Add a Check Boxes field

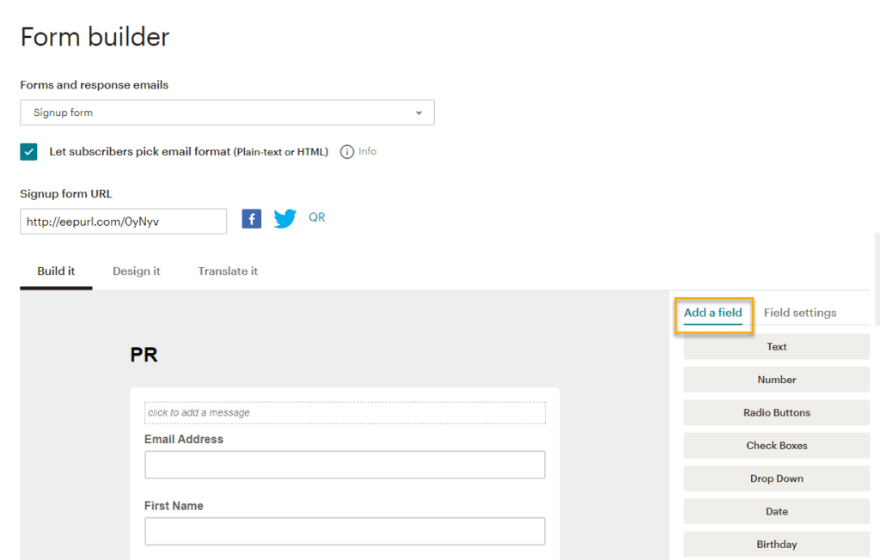[777, 446]
